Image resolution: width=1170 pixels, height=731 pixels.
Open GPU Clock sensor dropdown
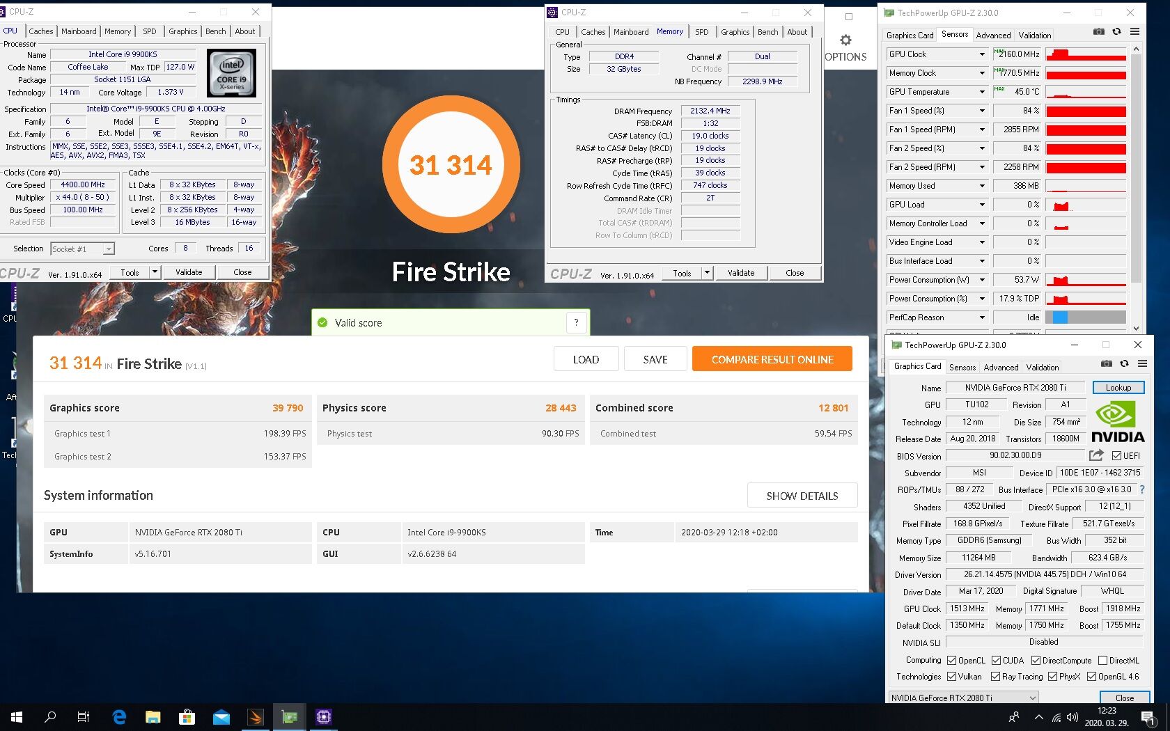click(x=982, y=54)
